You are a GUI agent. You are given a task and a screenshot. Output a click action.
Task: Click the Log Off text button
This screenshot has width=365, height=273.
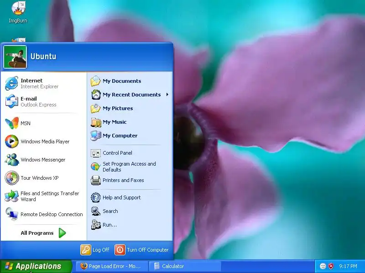[101, 250]
